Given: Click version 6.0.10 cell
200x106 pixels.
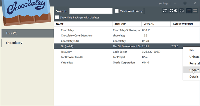Looking at the screenshot, I should click(x=145, y=62).
